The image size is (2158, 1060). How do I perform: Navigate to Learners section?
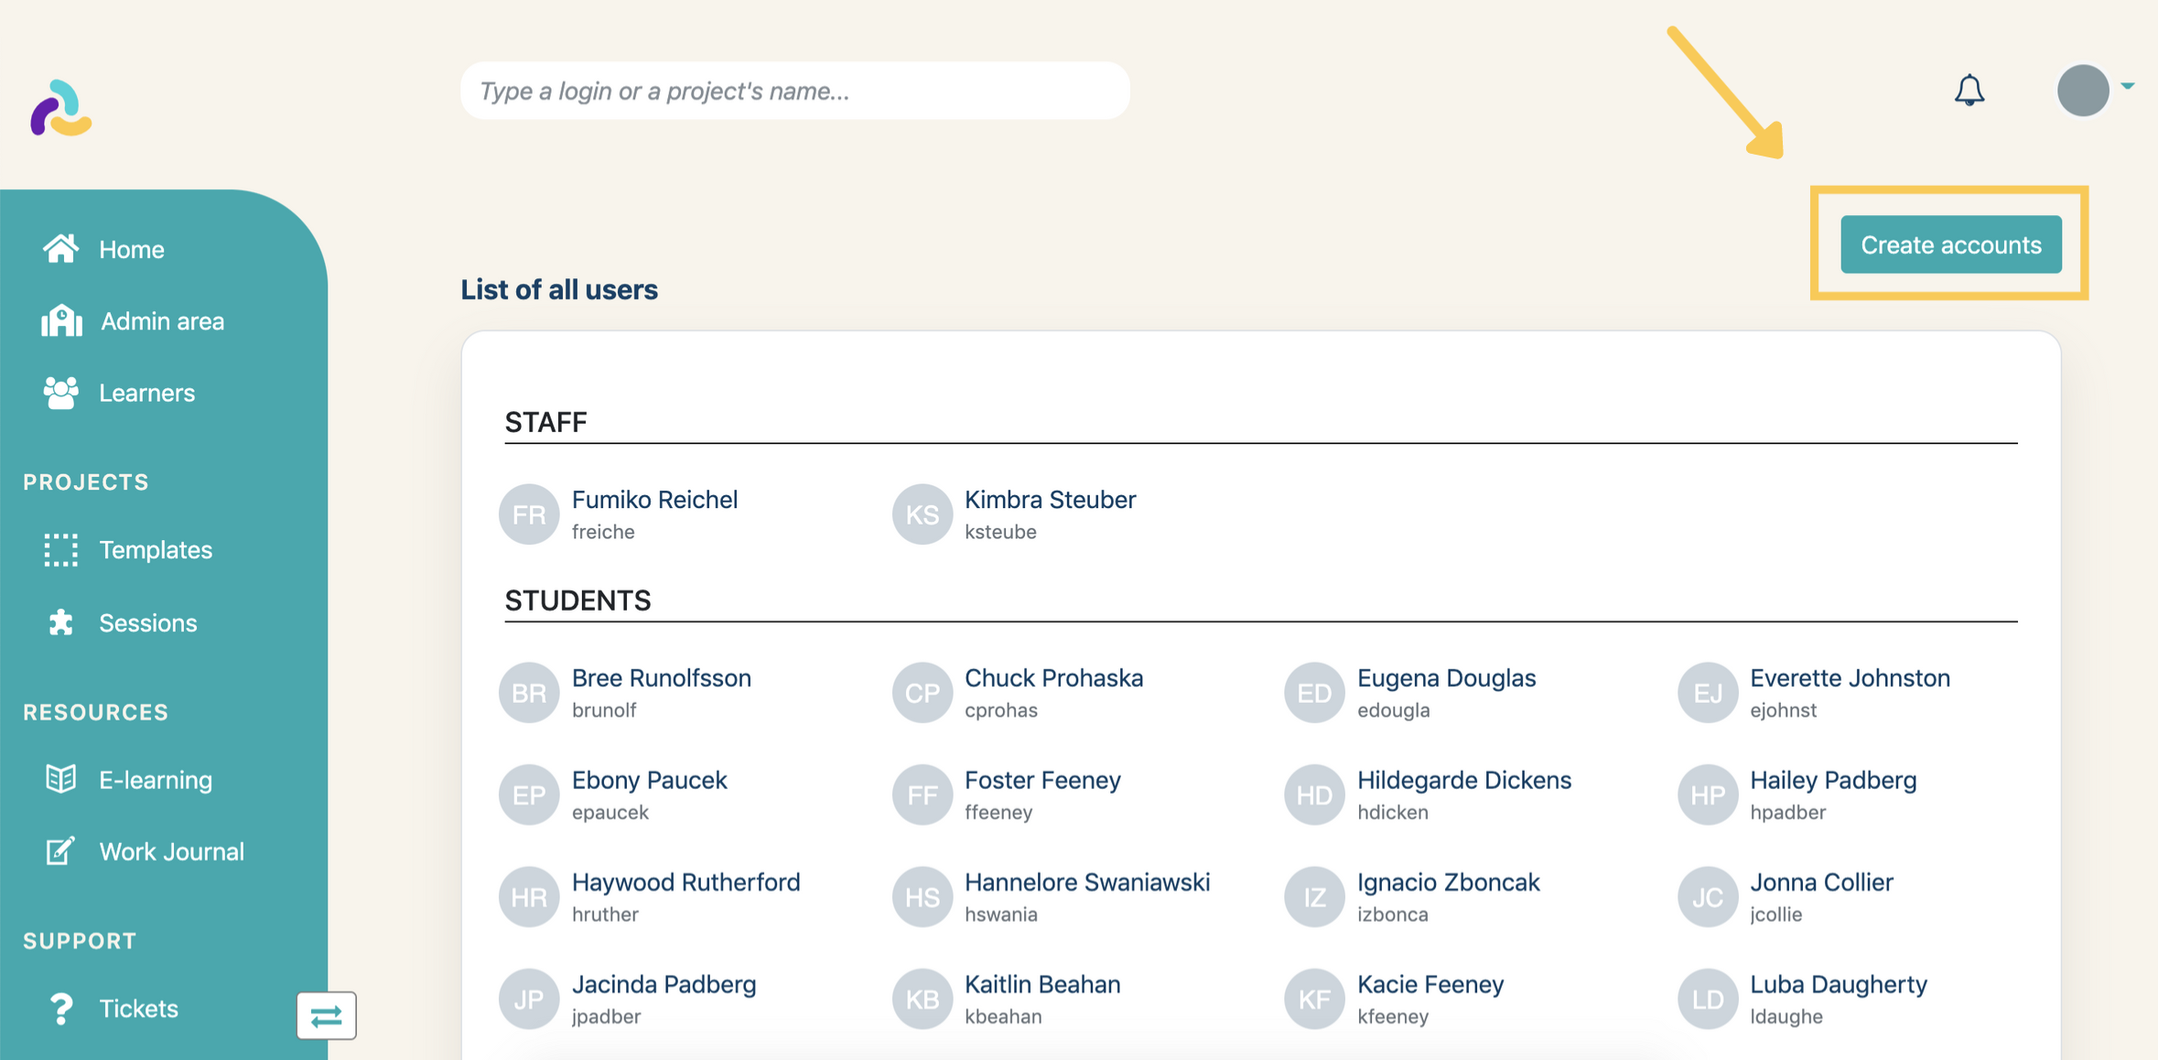point(147,393)
